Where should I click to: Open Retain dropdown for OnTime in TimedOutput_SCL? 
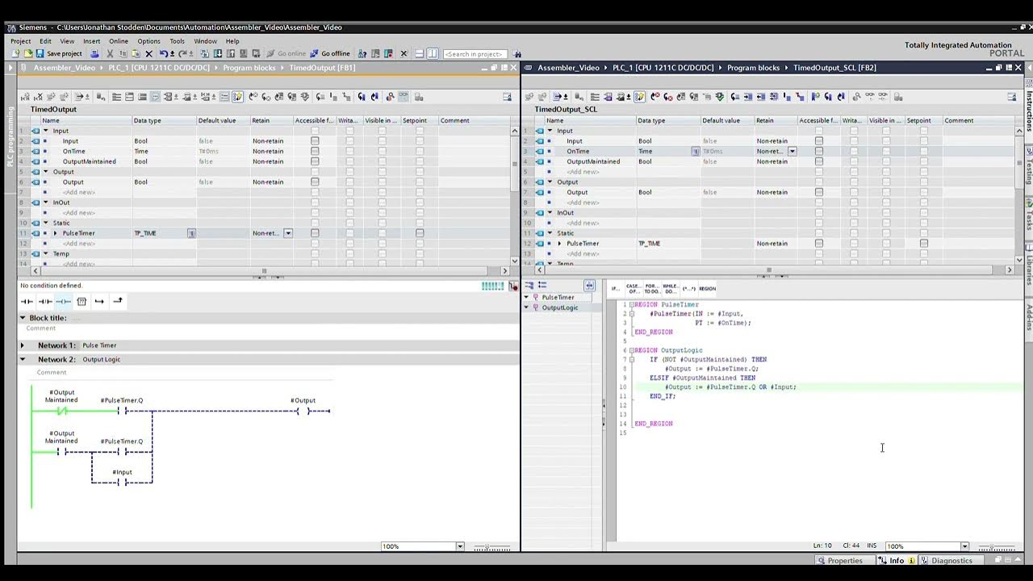click(x=792, y=151)
